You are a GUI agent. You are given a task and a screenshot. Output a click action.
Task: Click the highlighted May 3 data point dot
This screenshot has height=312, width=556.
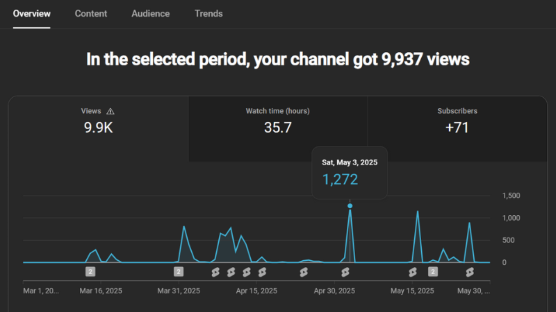[350, 206]
